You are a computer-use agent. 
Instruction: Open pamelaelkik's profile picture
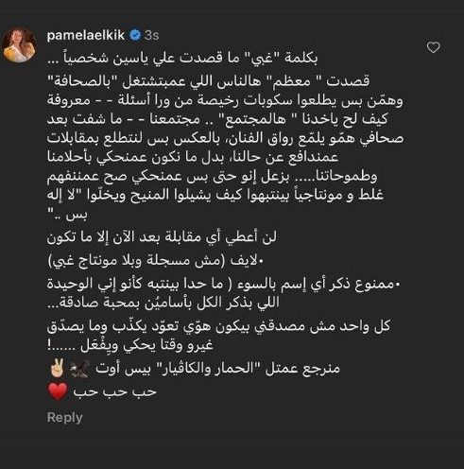(20, 44)
